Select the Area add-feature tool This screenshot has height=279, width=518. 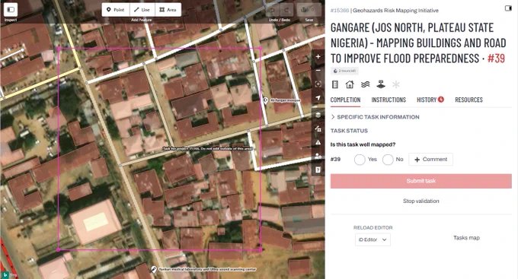click(x=168, y=10)
